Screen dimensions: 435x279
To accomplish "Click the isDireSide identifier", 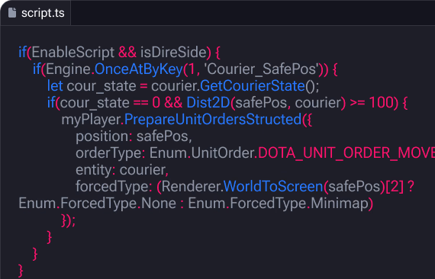I will coord(173,52).
